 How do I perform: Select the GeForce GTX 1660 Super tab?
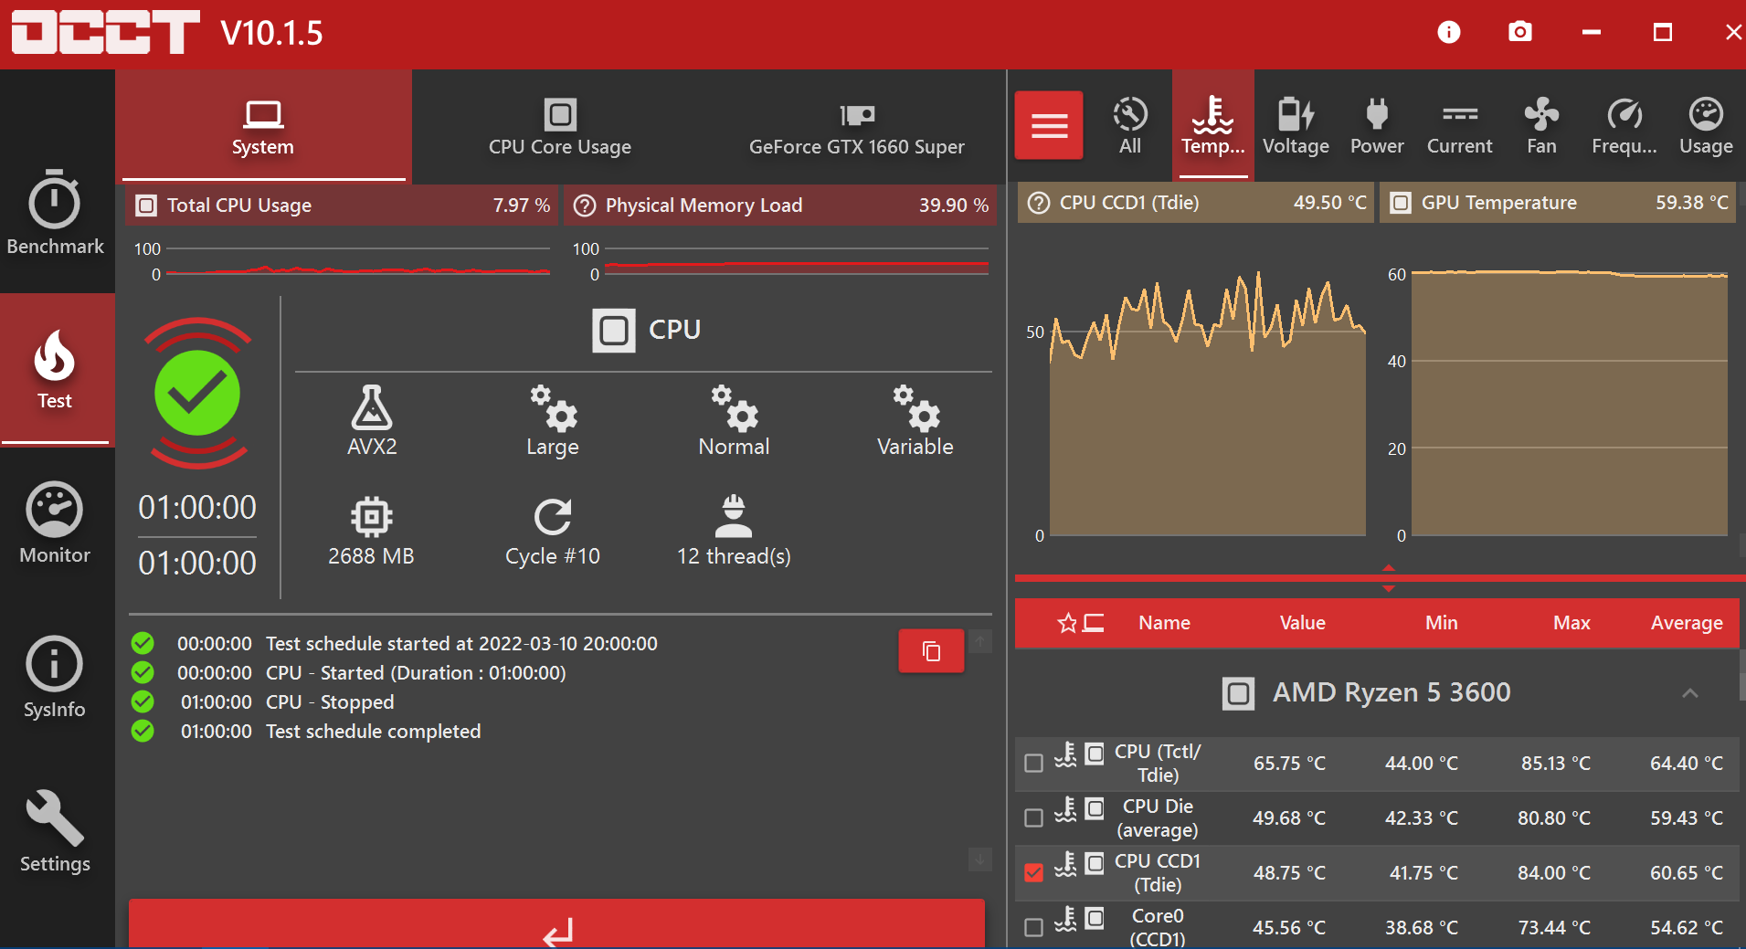(857, 127)
